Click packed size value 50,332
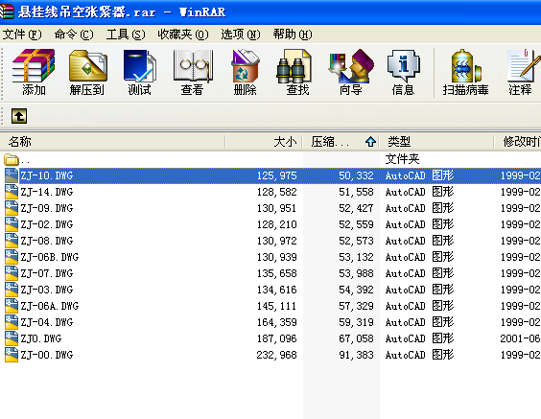 coord(356,175)
